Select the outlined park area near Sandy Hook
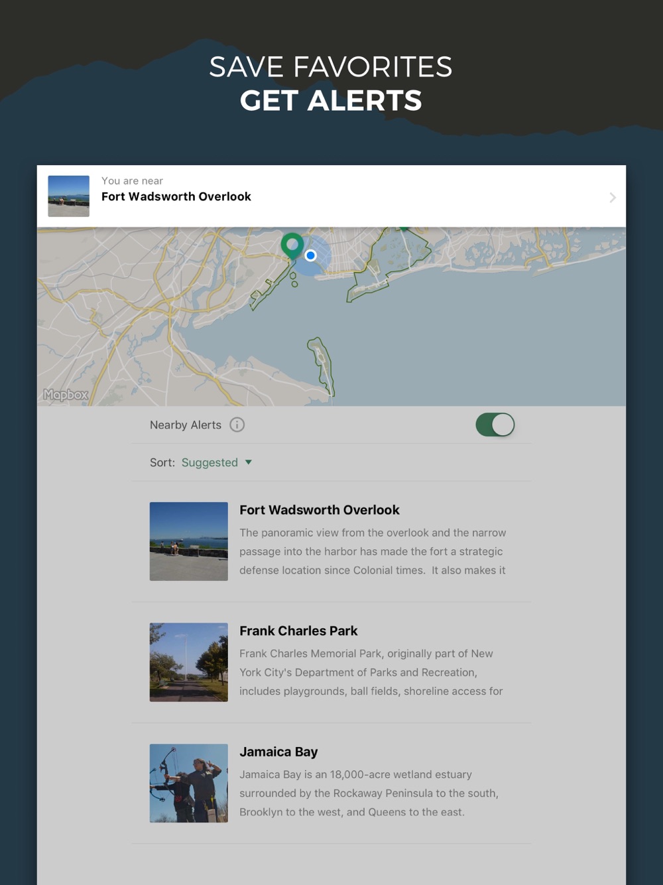Image resolution: width=663 pixels, height=885 pixels. (x=321, y=365)
